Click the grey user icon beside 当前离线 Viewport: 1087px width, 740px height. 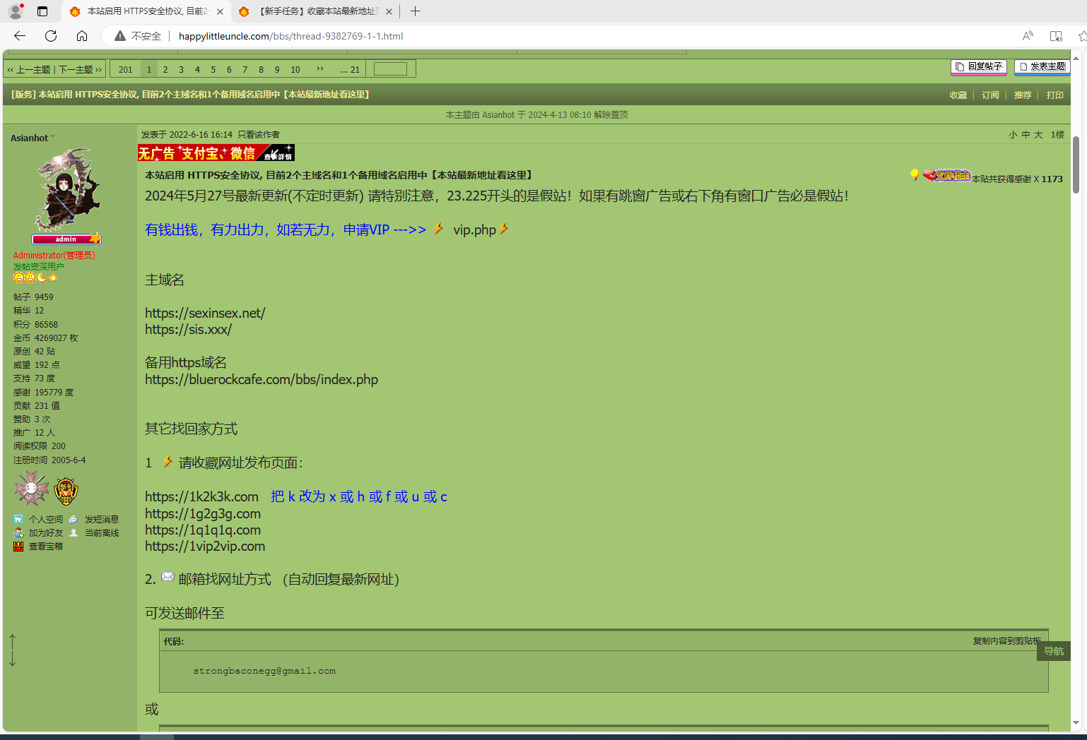point(74,532)
